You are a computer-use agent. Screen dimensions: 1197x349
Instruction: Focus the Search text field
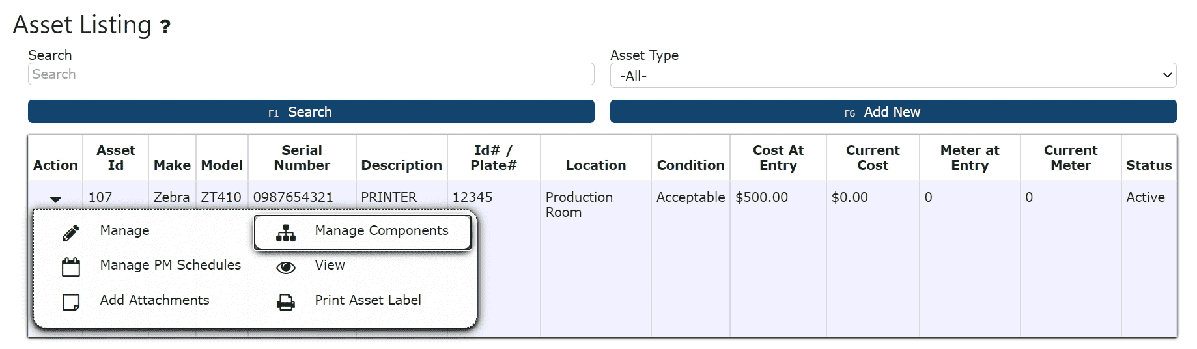(x=311, y=74)
